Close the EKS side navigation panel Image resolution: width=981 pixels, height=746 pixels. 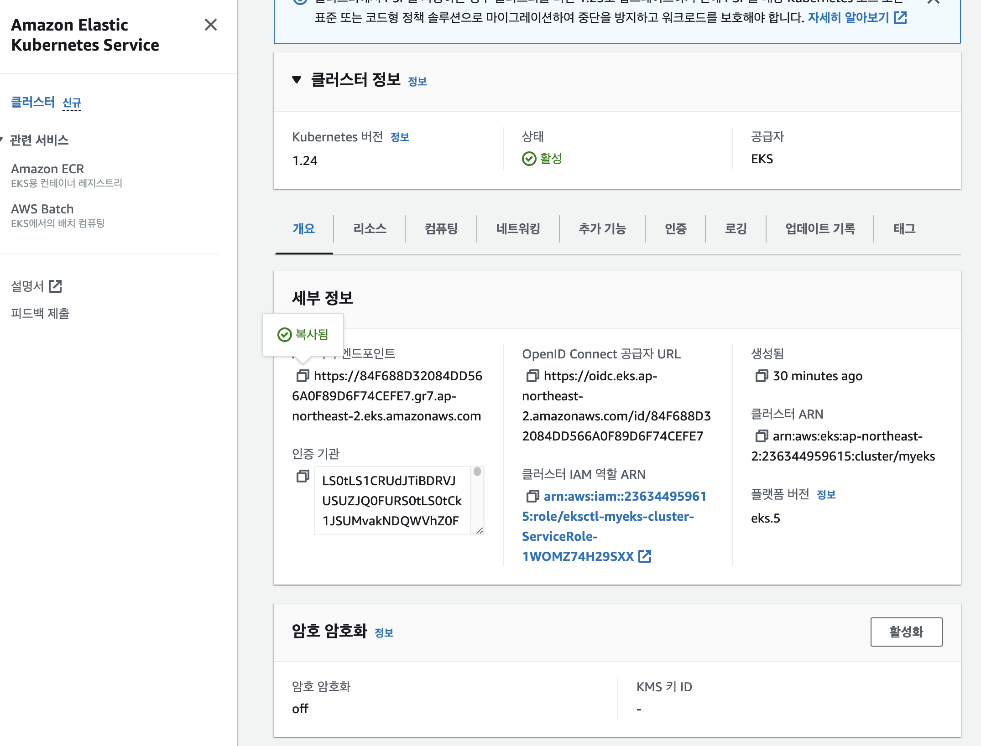[210, 25]
